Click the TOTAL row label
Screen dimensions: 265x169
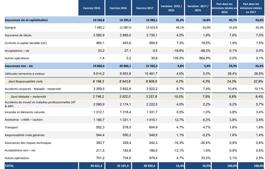point(10,166)
